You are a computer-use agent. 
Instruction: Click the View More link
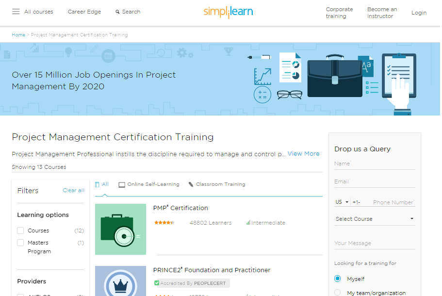coord(303,154)
